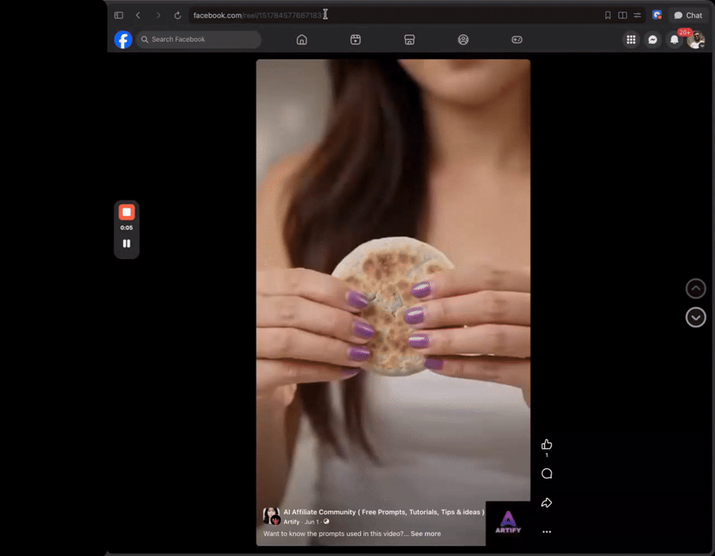
Task: Open the Marketplace tab
Action: point(409,40)
